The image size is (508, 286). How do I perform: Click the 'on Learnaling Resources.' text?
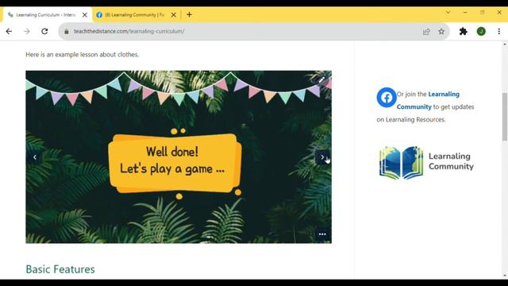(411, 120)
